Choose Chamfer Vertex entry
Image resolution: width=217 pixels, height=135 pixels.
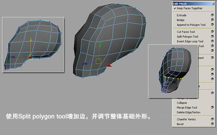tap(186, 119)
